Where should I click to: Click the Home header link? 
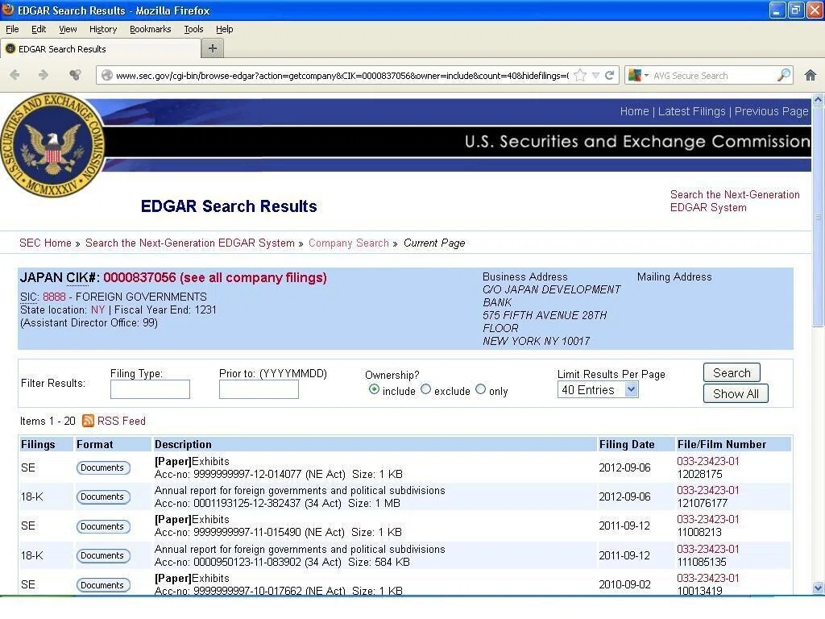click(634, 111)
